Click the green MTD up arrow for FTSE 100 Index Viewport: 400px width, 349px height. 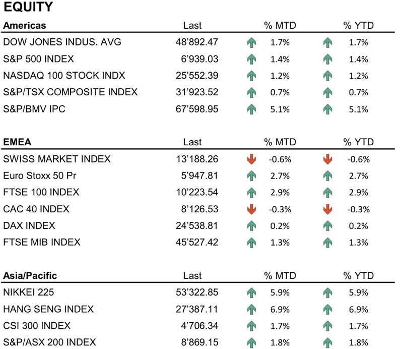click(x=251, y=193)
